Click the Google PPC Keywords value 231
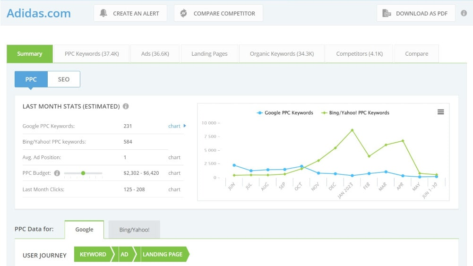 pos(128,126)
